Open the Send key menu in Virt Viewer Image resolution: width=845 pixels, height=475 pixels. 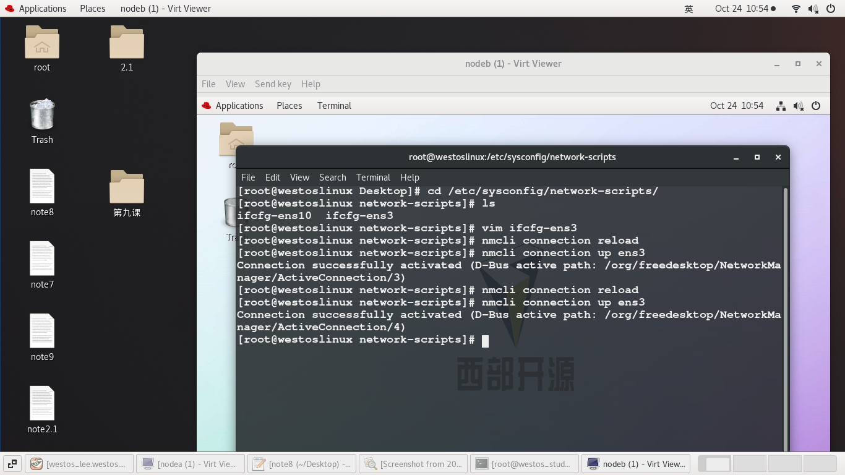[x=273, y=84]
